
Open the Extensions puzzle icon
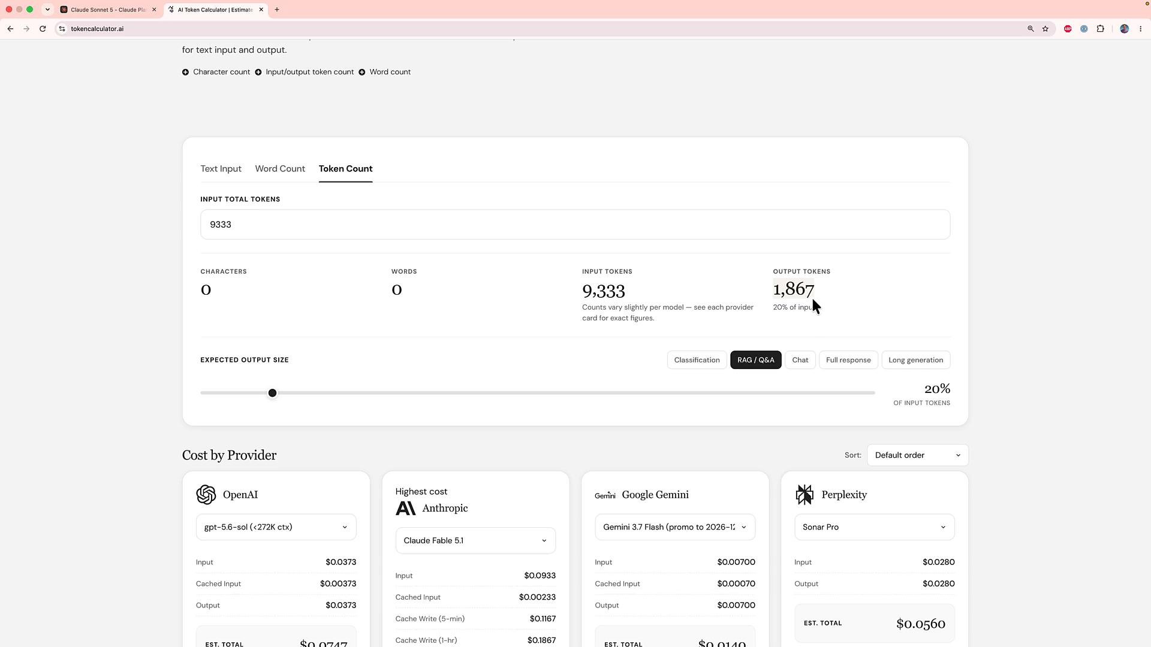[1101, 29]
